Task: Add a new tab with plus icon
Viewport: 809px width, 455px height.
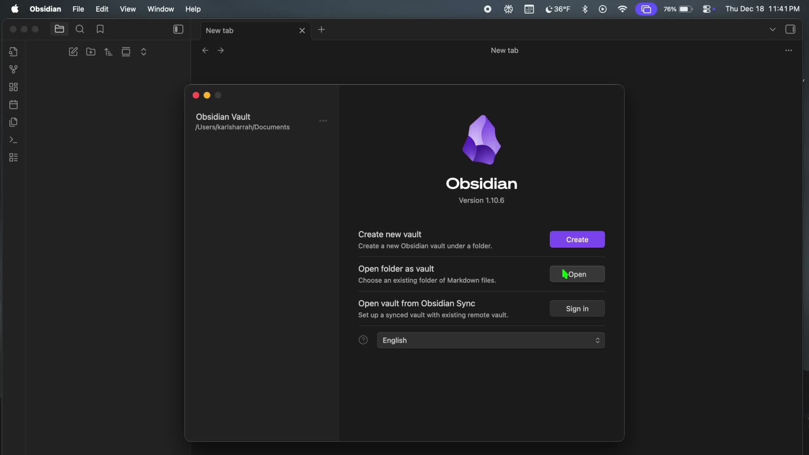Action: (321, 29)
